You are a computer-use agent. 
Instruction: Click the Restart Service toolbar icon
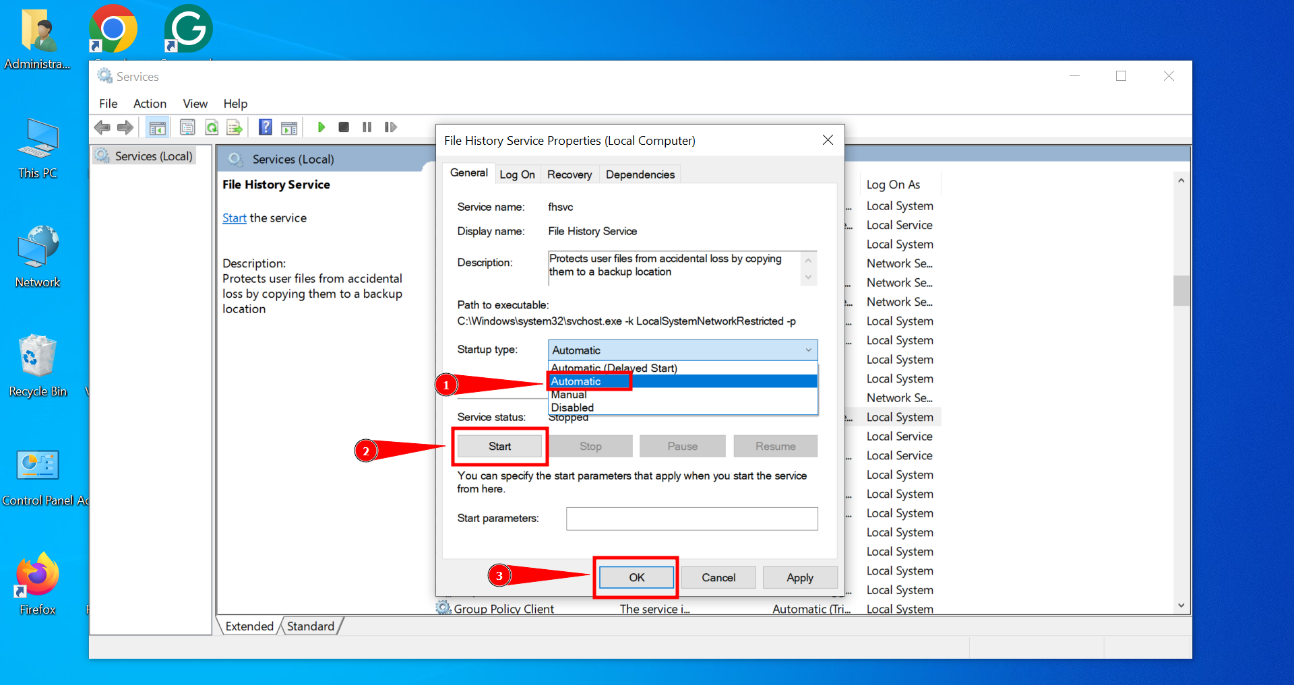(390, 127)
